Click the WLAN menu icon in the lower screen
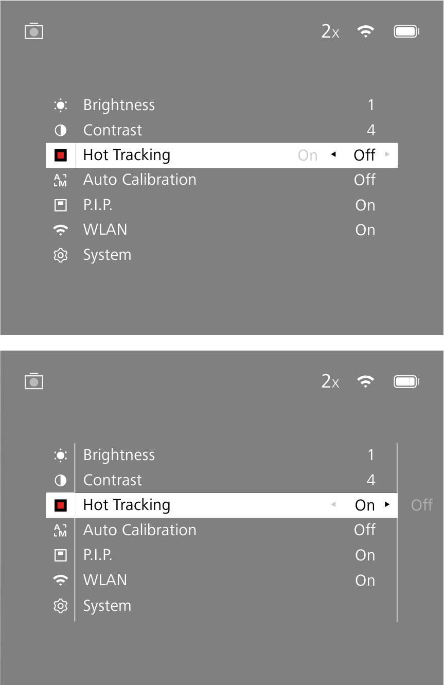This screenshot has width=444, height=685. [x=61, y=580]
